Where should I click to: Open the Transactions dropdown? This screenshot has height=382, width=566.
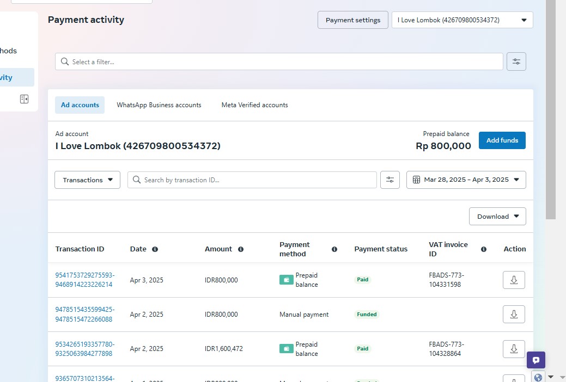(x=87, y=180)
